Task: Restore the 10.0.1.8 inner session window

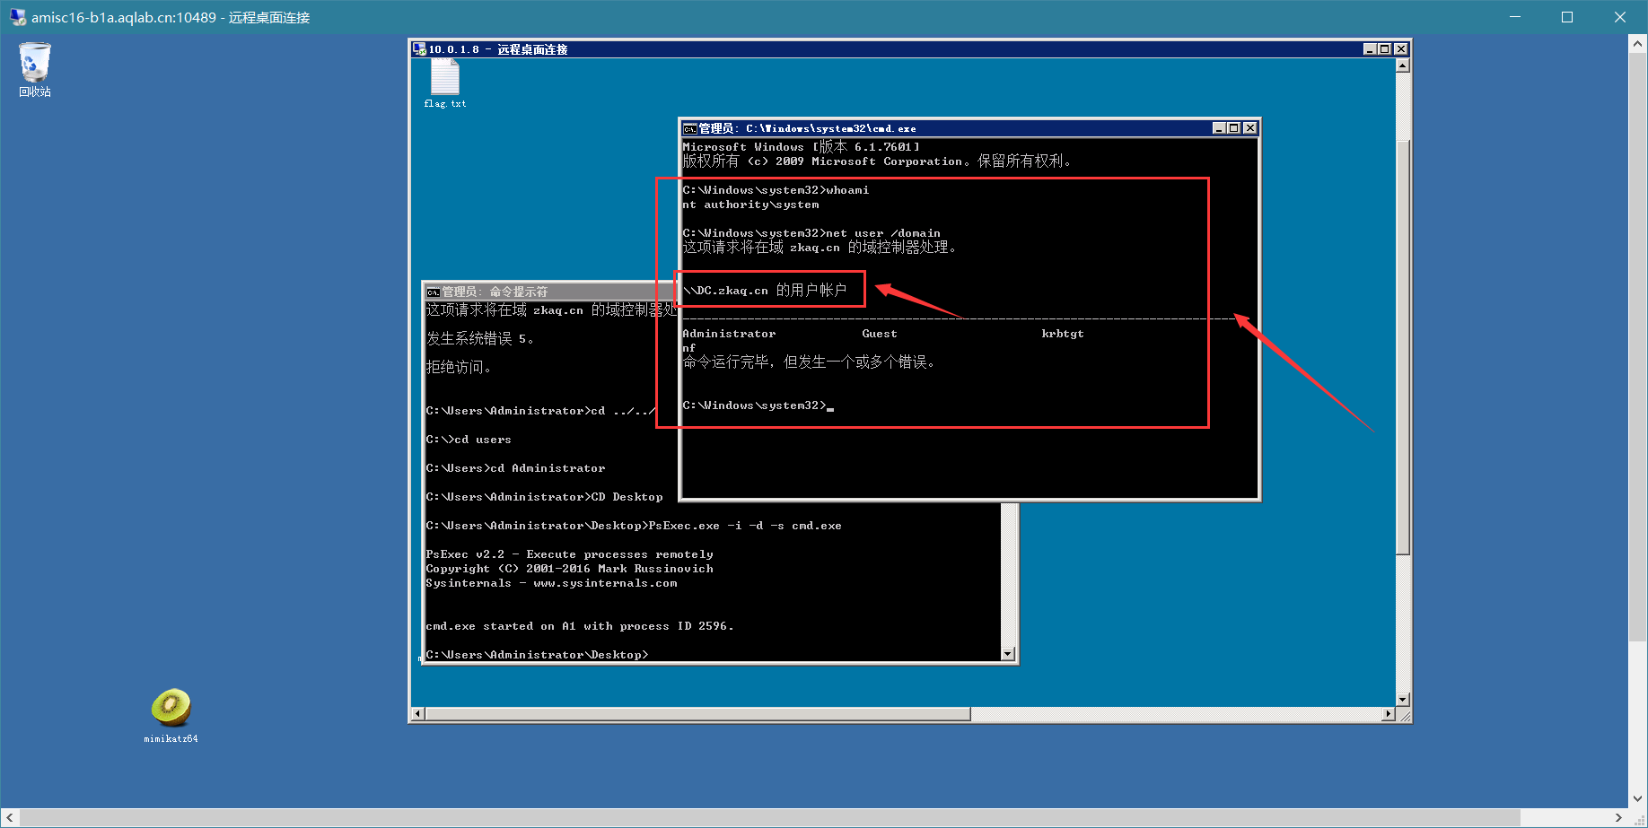Action: point(1385,49)
